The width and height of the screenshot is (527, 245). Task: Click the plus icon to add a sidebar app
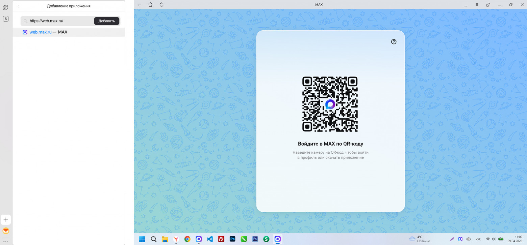click(6, 220)
